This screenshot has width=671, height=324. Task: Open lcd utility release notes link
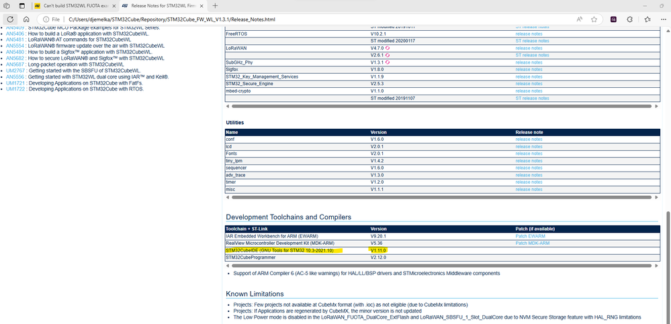coord(529,146)
